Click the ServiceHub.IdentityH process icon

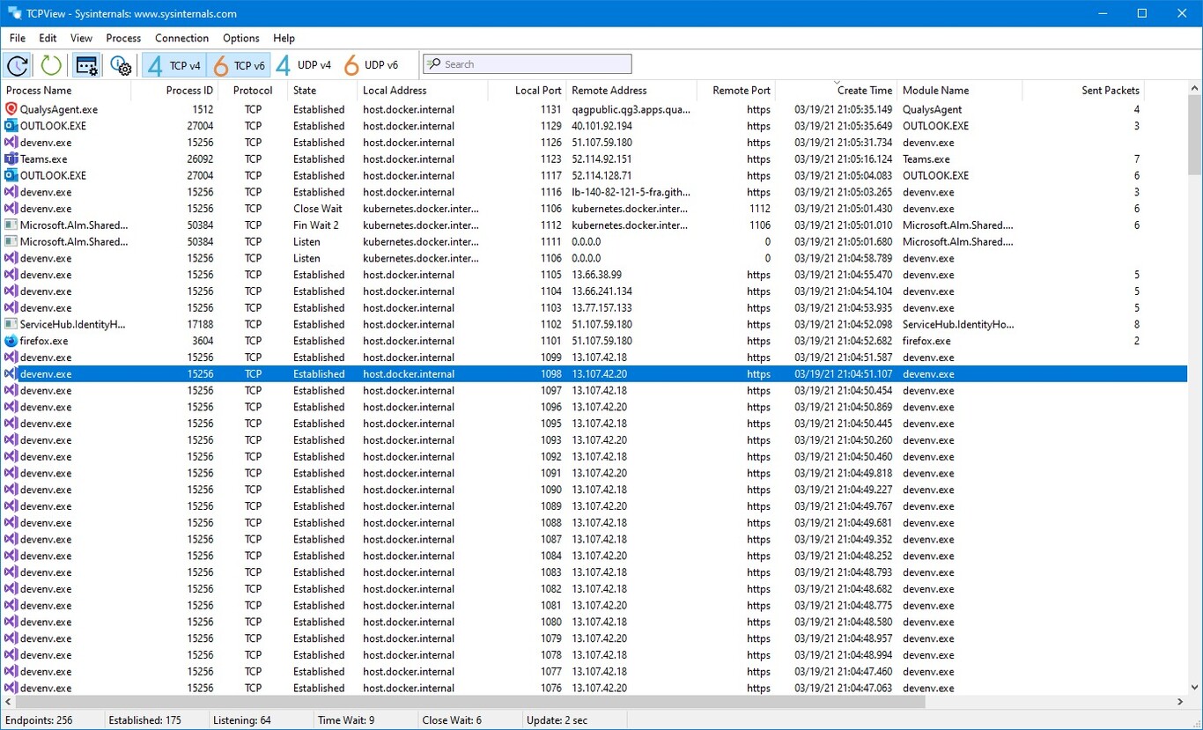coord(11,324)
